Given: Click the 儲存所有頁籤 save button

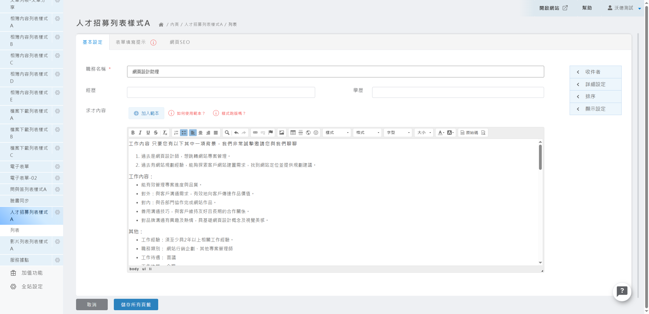Looking at the screenshot, I should pos(136,304).
